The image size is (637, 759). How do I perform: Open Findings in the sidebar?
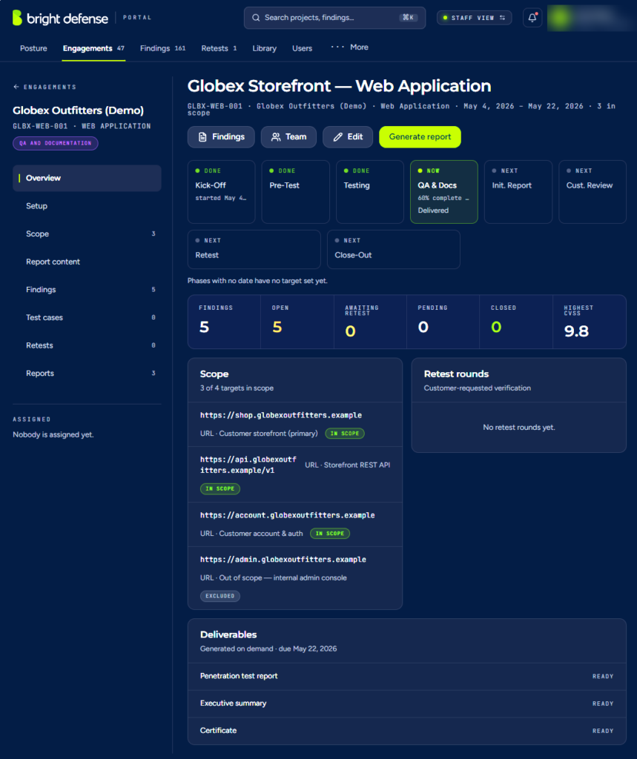[88, 290]
